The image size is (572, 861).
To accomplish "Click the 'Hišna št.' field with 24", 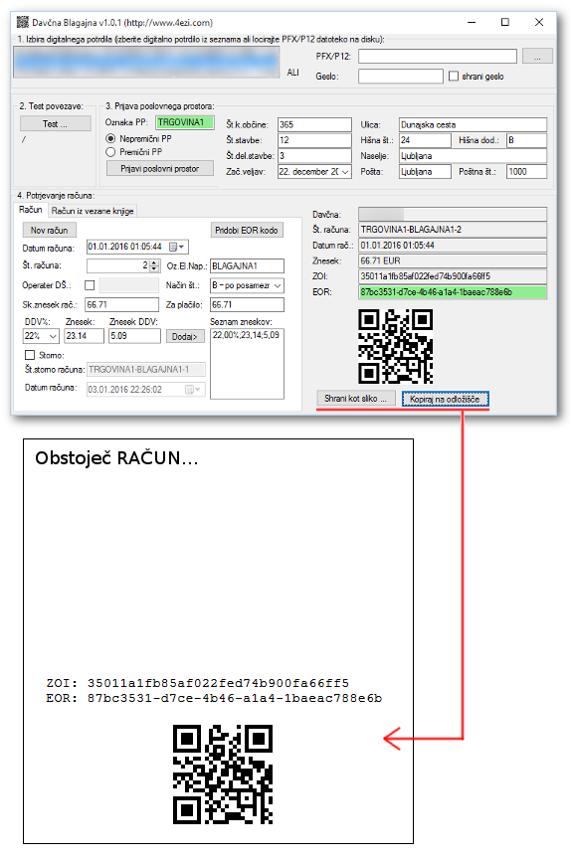I will [424, 140].
